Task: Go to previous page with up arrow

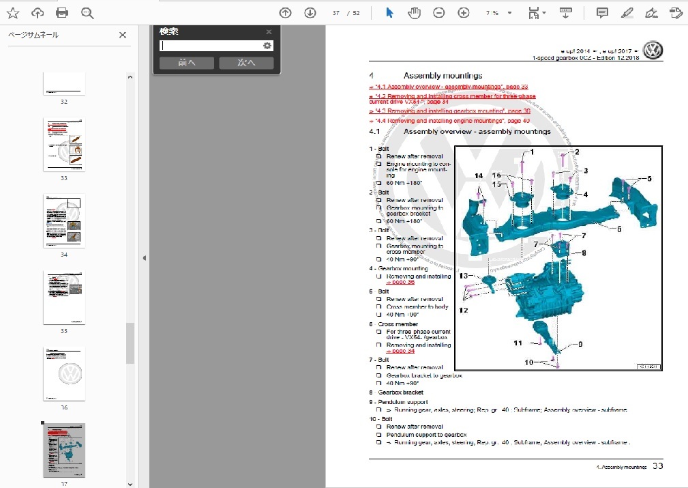Action: [x=286, y=13]
